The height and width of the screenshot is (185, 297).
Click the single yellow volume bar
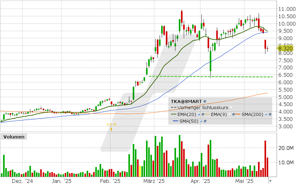click(140, 171)
